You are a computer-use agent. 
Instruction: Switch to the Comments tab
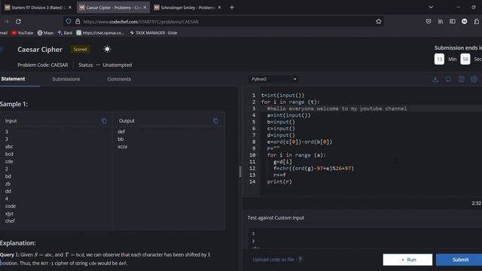119,79
